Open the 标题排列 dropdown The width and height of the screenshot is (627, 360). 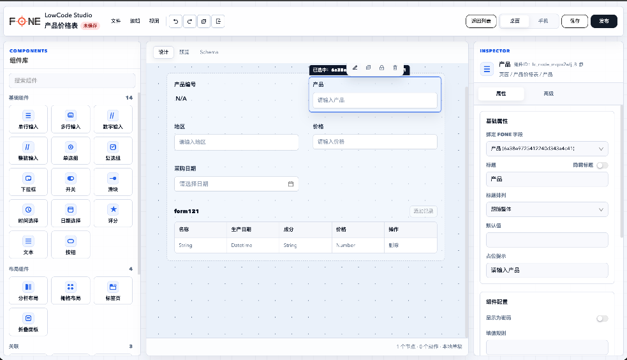pos(547,209)
